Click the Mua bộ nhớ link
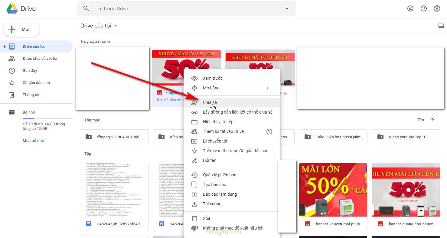The image size is (447, 238). (x=34, y=140)
